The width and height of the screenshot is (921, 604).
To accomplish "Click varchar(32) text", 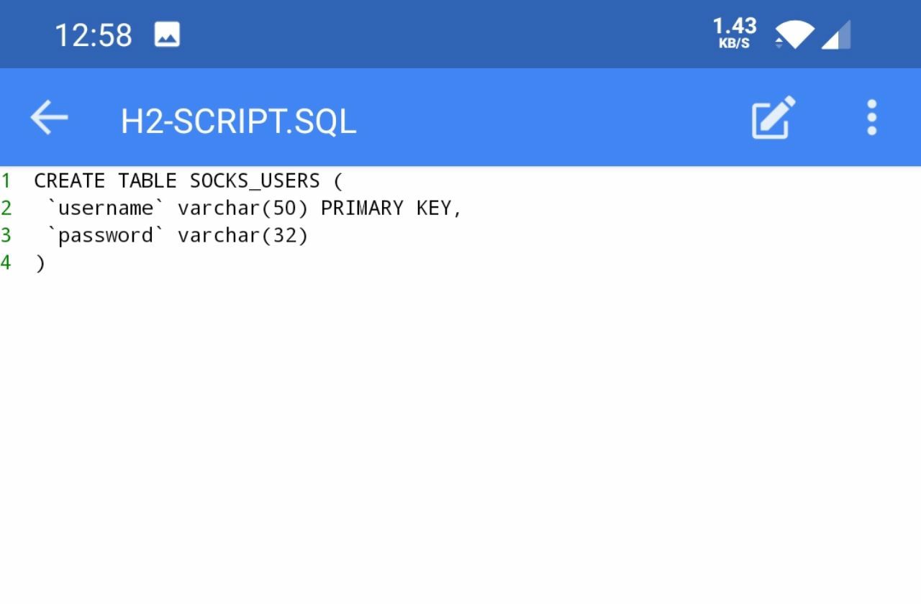I will [243, 235].
